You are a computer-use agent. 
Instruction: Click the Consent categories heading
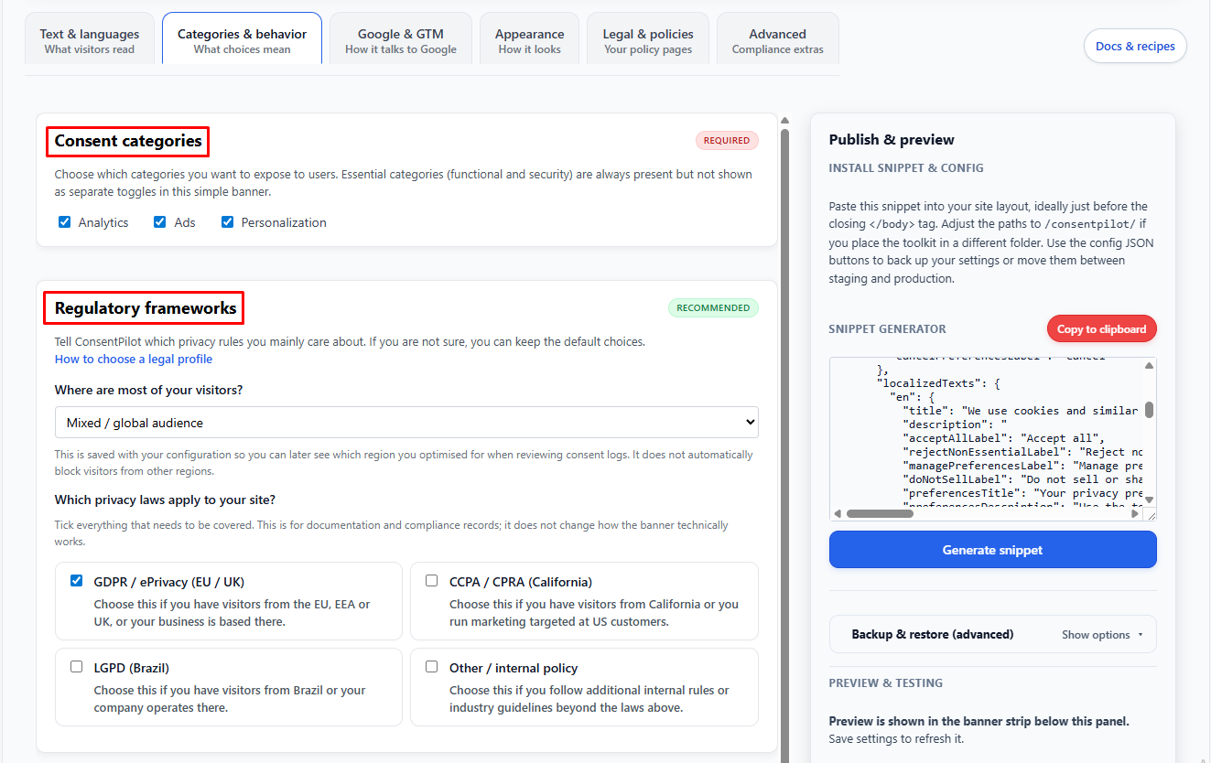click(128, 141)
